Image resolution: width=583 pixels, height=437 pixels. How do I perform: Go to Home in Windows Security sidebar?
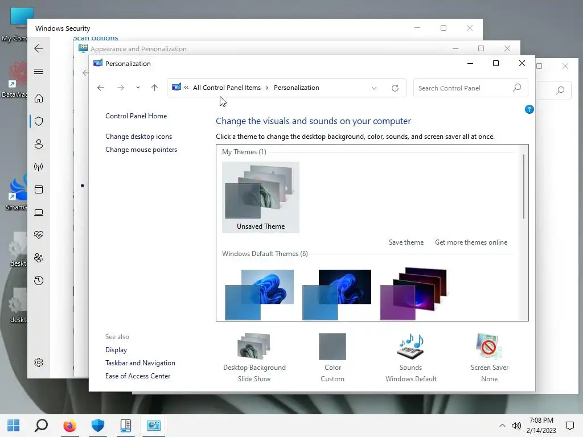click(x=39, y=98)
